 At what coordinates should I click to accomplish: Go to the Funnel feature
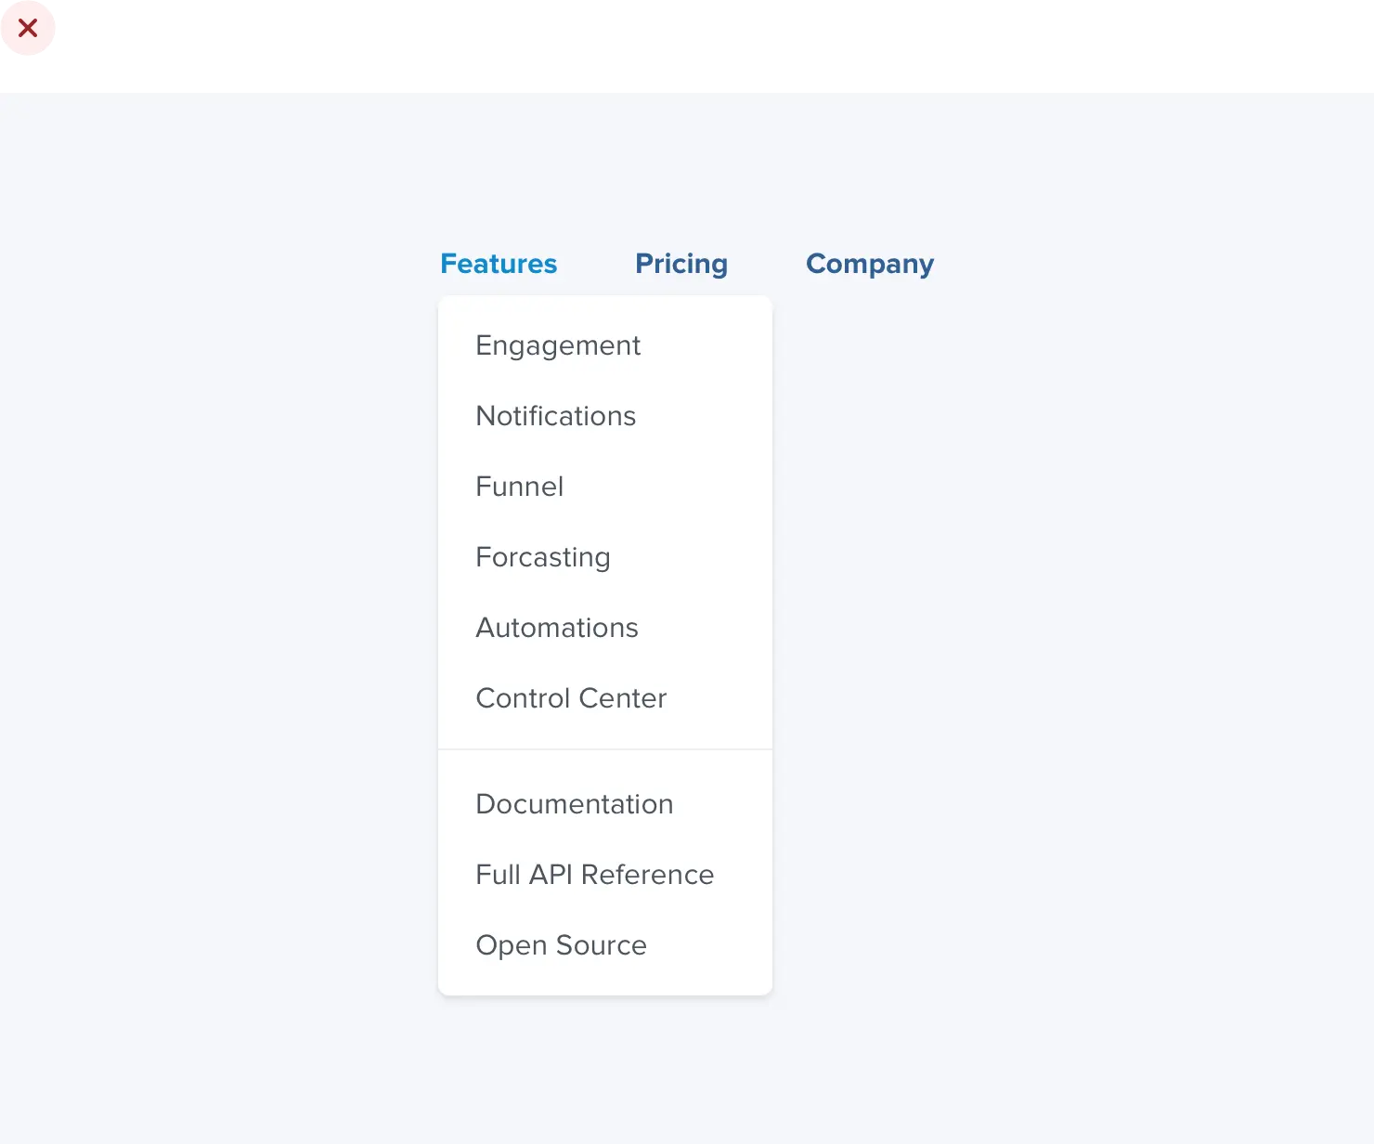click(x=520, y=487)
